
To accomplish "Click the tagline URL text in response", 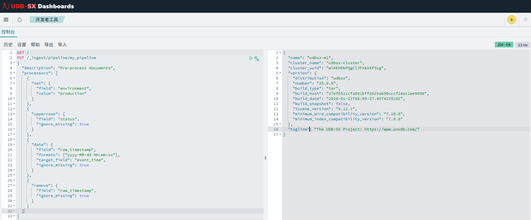I will coord(391,129).
